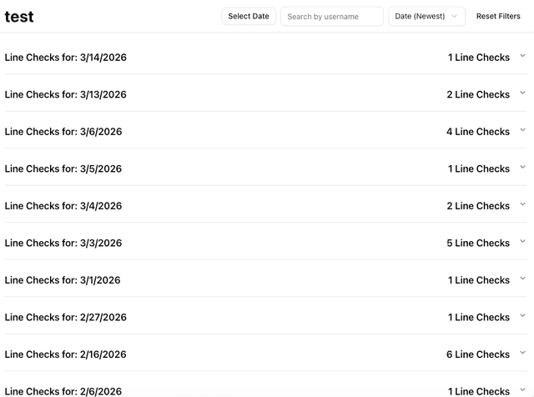The height and width of the screenshot is (397, 534).
Task: Click the Reset Filters button
Action: (498, 17)
